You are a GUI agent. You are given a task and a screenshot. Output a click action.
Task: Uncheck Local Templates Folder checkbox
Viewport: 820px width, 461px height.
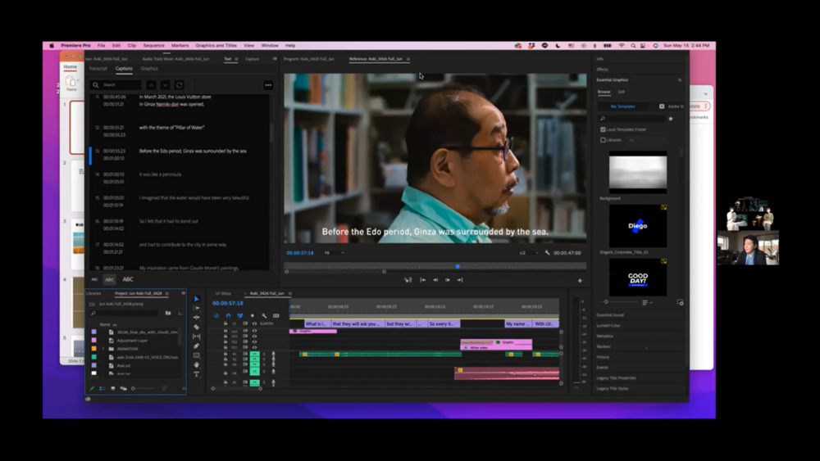click(604, 129)
